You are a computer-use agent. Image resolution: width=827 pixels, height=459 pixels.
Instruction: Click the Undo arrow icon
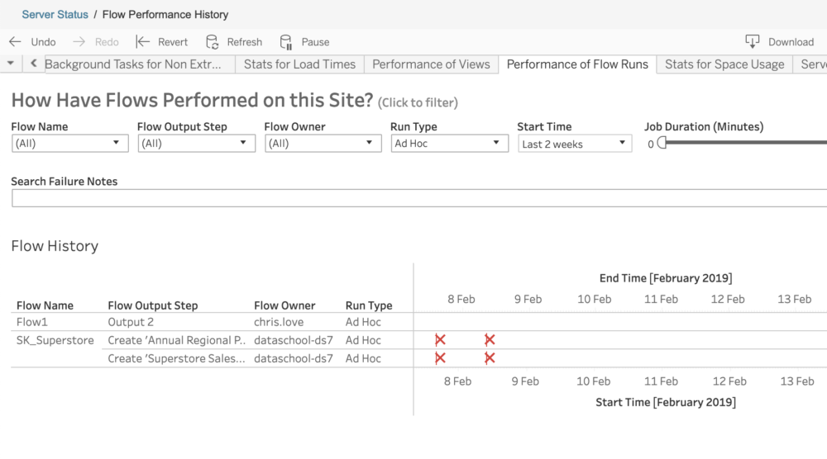click(x=15, y=41)
